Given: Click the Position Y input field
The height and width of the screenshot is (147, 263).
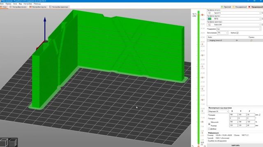Looking at the screenshot, I should pyautogui.click(x=242, y=115).
